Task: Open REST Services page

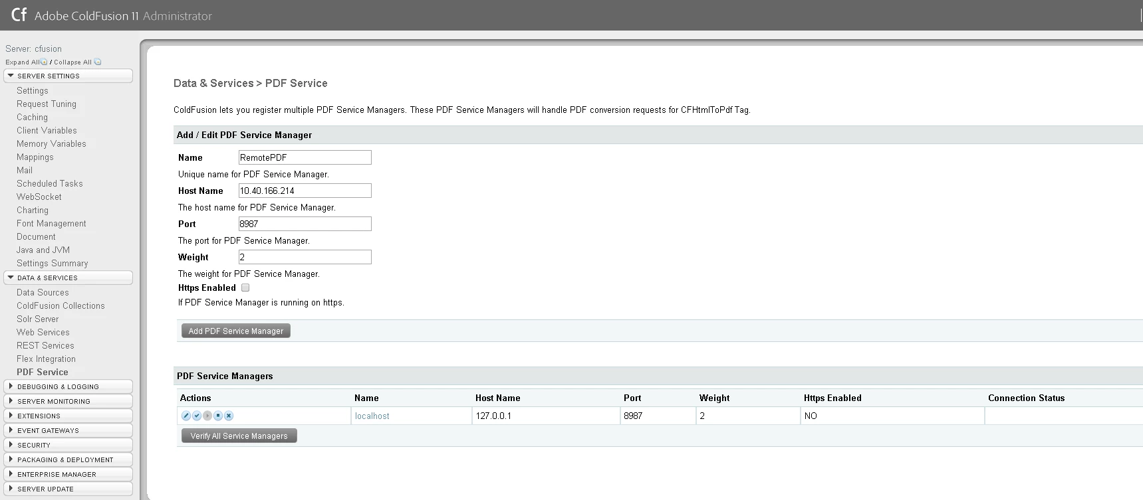Action: (45, 345)
